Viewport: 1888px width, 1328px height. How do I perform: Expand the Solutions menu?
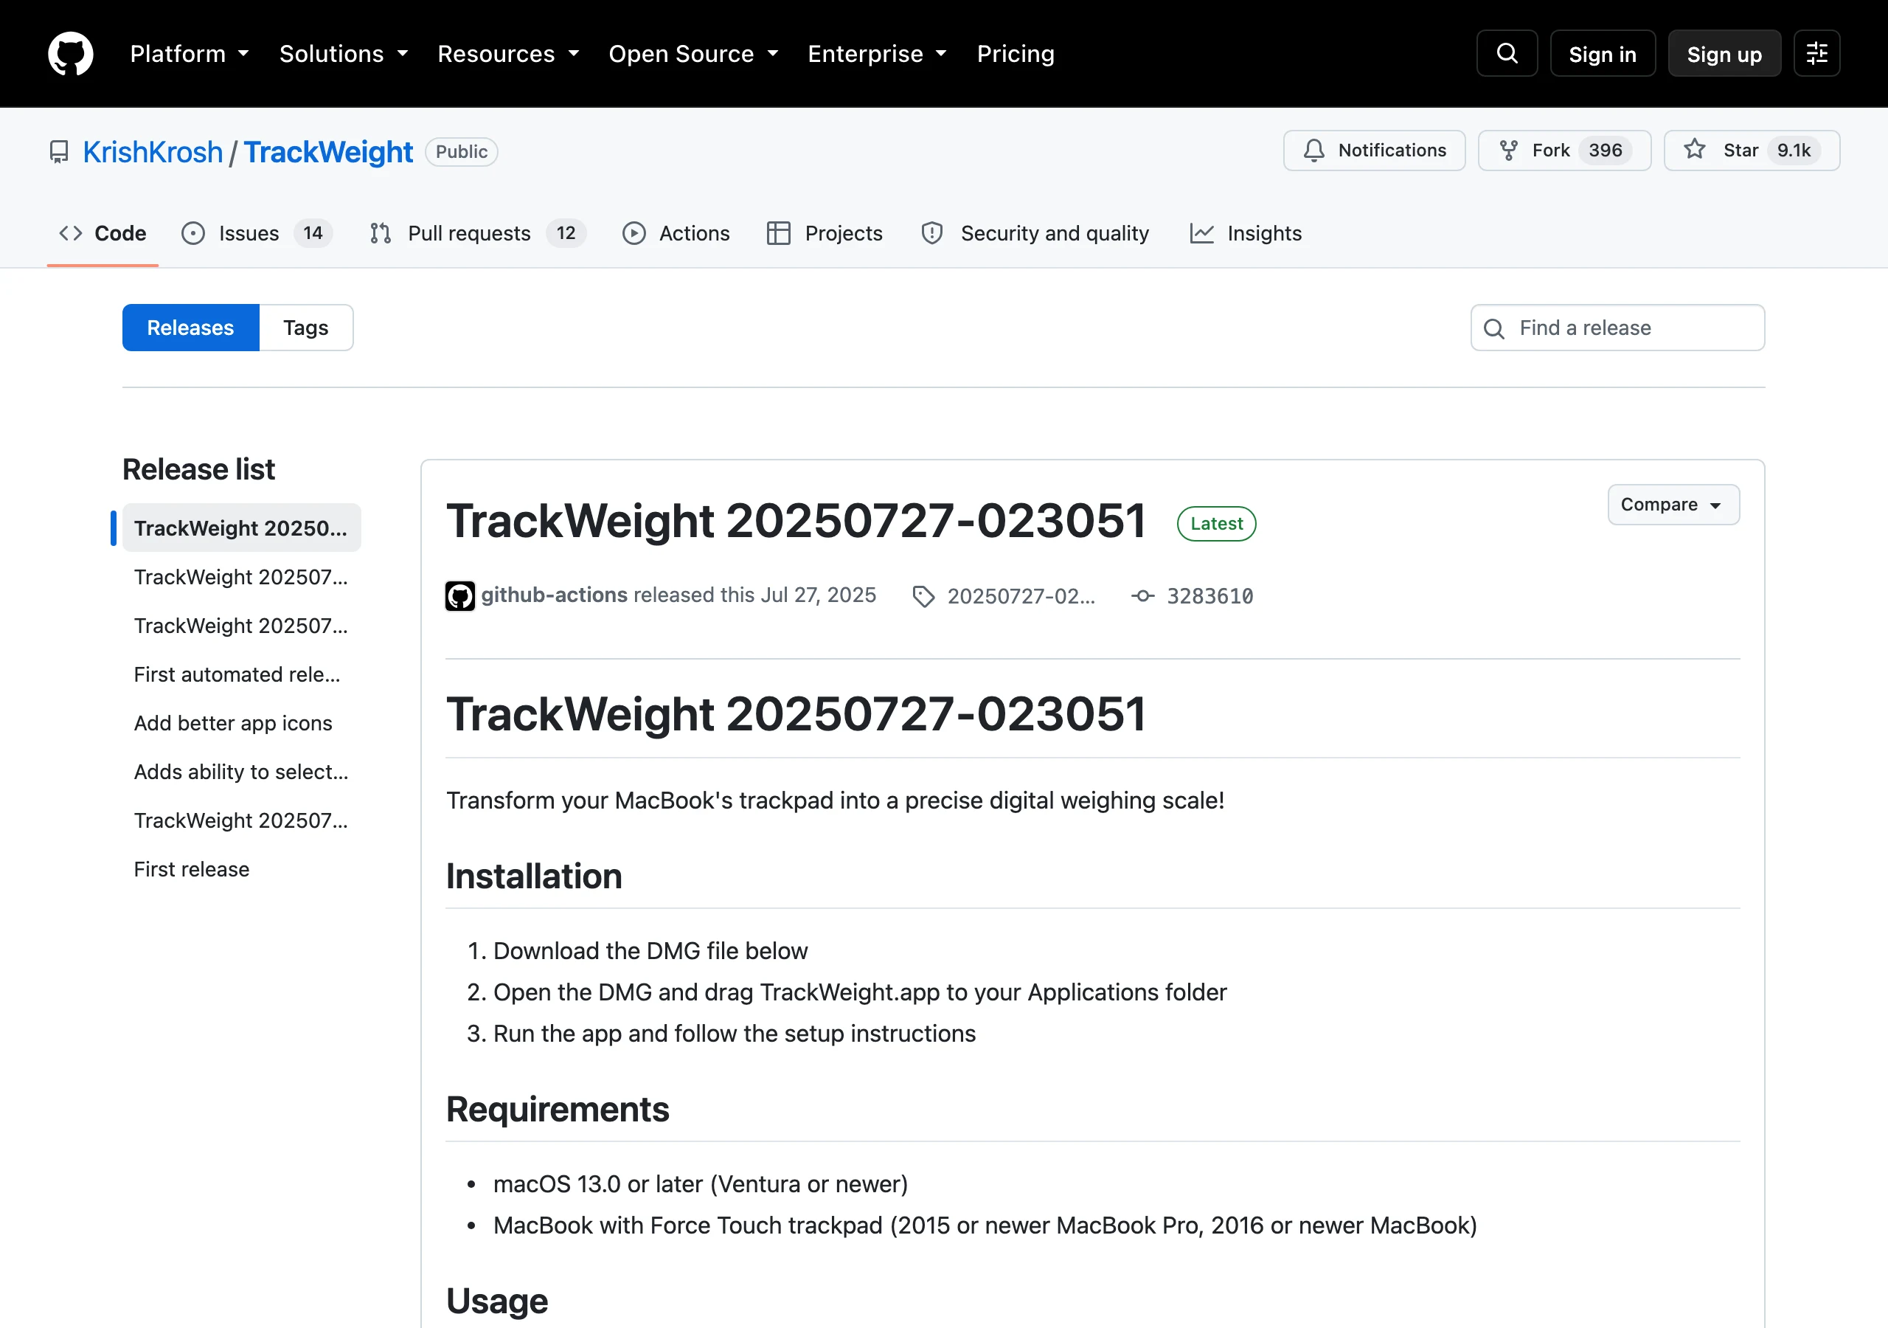344,53
